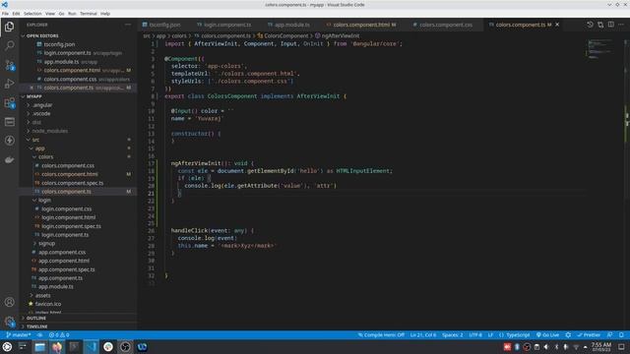Viewport: 630px width, 354px height.
Task: Open the Run and Debug view
Action: click(9, 84)
